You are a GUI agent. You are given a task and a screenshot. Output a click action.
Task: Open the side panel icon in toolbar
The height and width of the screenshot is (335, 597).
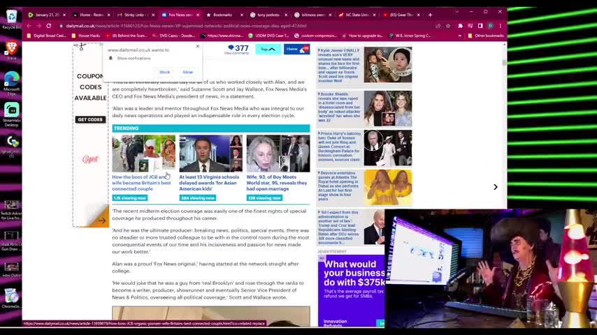click(x=480, y=26)
